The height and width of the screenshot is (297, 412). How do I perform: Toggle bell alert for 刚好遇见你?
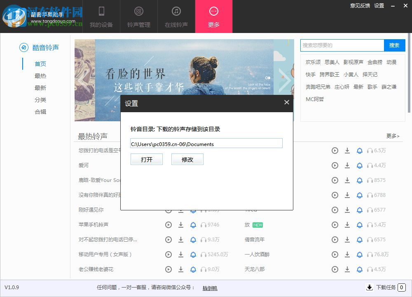click(193, 210)
